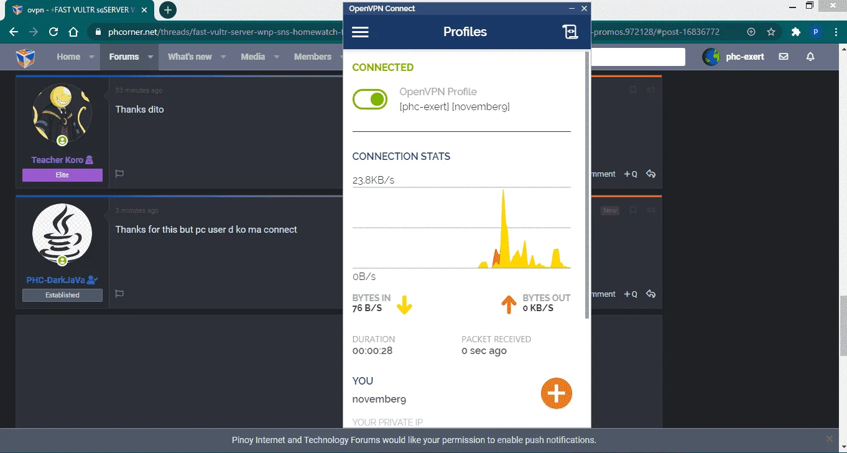Open PHC-DarkJaVa's Java avatar picture
Image resolution: width=847 pixels, height=453 pixels.
pos(62,235)
